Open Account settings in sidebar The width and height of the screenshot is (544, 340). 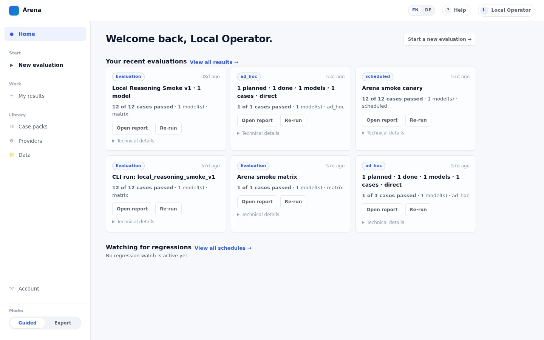pos(45,289)
